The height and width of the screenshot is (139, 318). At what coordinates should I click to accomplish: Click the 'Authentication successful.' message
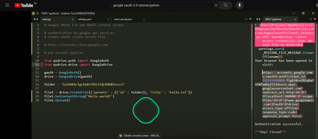coord(279,124)
